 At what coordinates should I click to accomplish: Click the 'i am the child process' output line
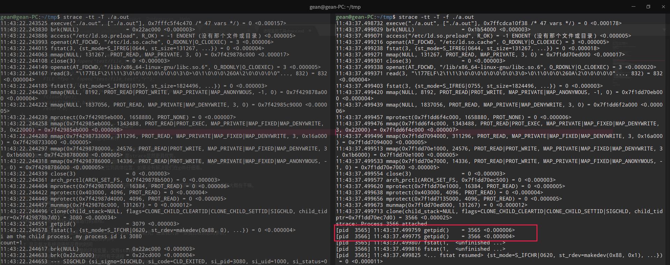(71, 236)
